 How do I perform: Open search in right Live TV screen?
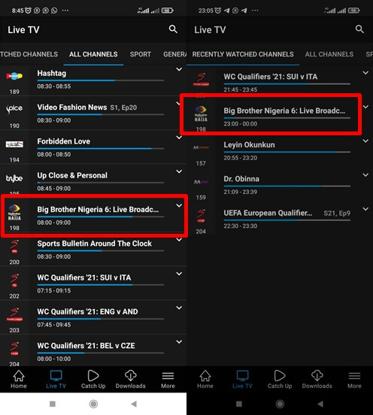359,29
